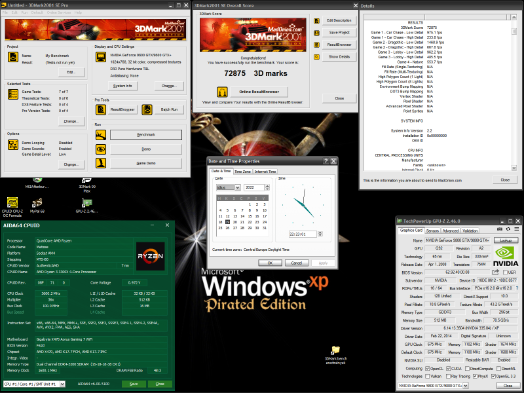Toggle the Ray Tracing checkbox
Image resolution: width=524 pixels, height=393 pixels.
pyautogui.click(x=448, y=376)
